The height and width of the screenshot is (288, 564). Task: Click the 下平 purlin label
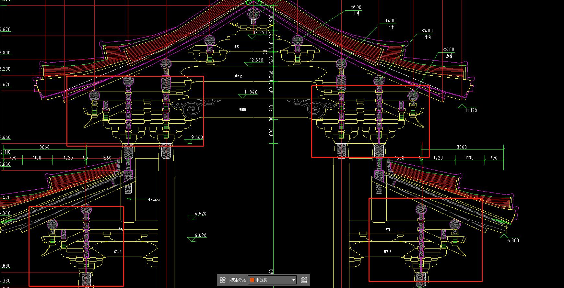(x=391, y=27)
